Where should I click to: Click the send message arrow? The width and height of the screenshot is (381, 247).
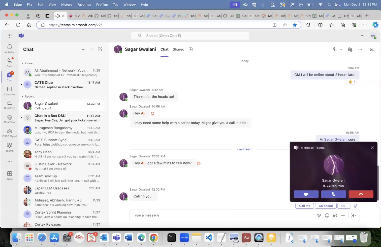click(354, 215)
